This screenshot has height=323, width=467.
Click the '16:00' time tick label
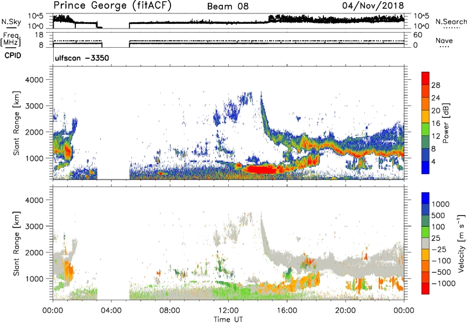[x=287, y=311]
